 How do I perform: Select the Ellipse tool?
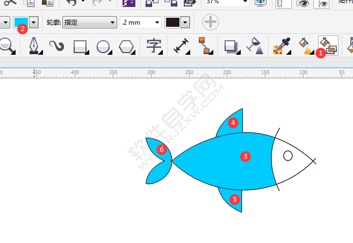tap(103, 46)
